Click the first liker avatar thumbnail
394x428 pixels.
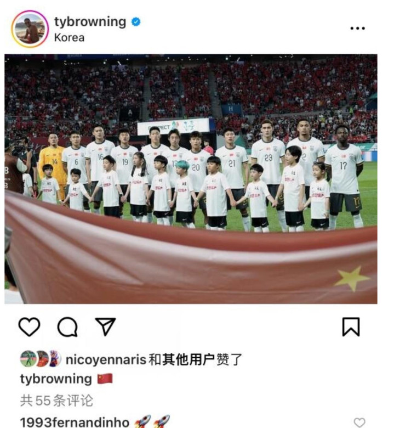coord(27,359)
